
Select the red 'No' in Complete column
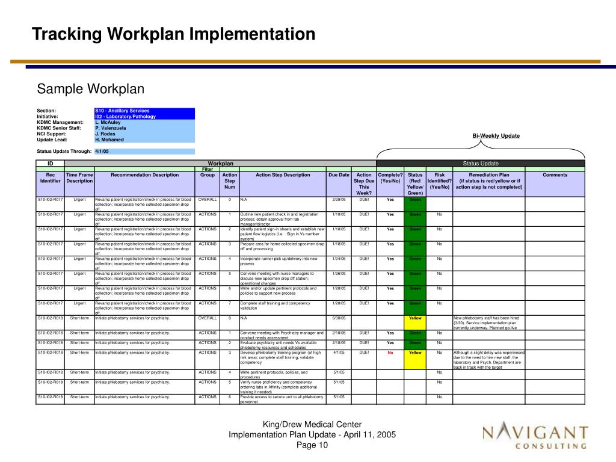click(x=390, y=353)
